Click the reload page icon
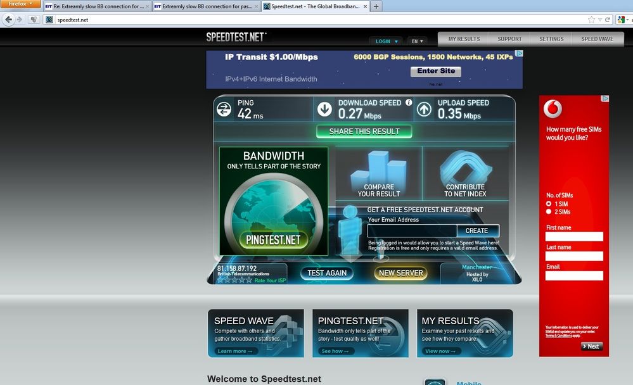Image resolution: width=633 pixels, height=385 pixels. pyautogui.click(x=607, y=20)
